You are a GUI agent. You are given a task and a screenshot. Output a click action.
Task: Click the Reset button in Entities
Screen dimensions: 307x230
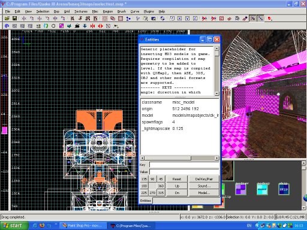point(177,179)
